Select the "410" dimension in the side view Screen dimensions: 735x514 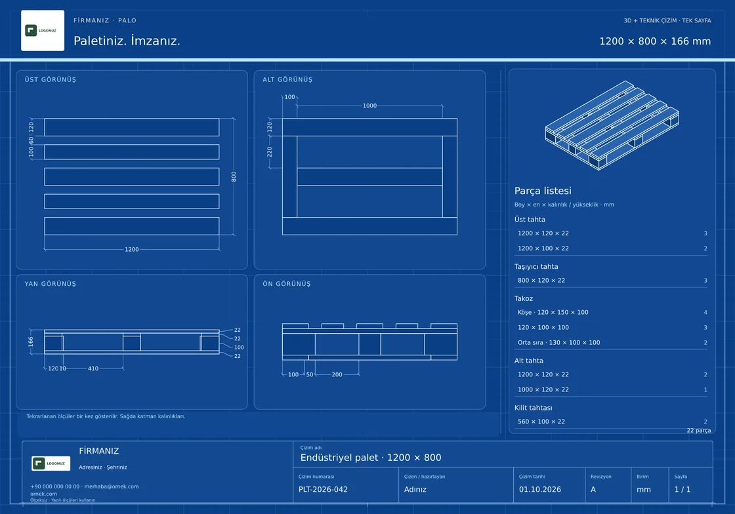click(93, 369)
